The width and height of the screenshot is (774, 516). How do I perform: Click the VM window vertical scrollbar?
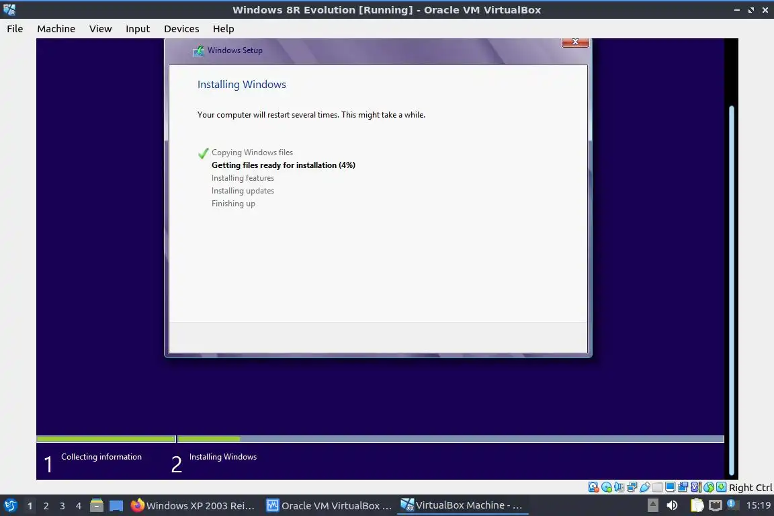point(732,290)
